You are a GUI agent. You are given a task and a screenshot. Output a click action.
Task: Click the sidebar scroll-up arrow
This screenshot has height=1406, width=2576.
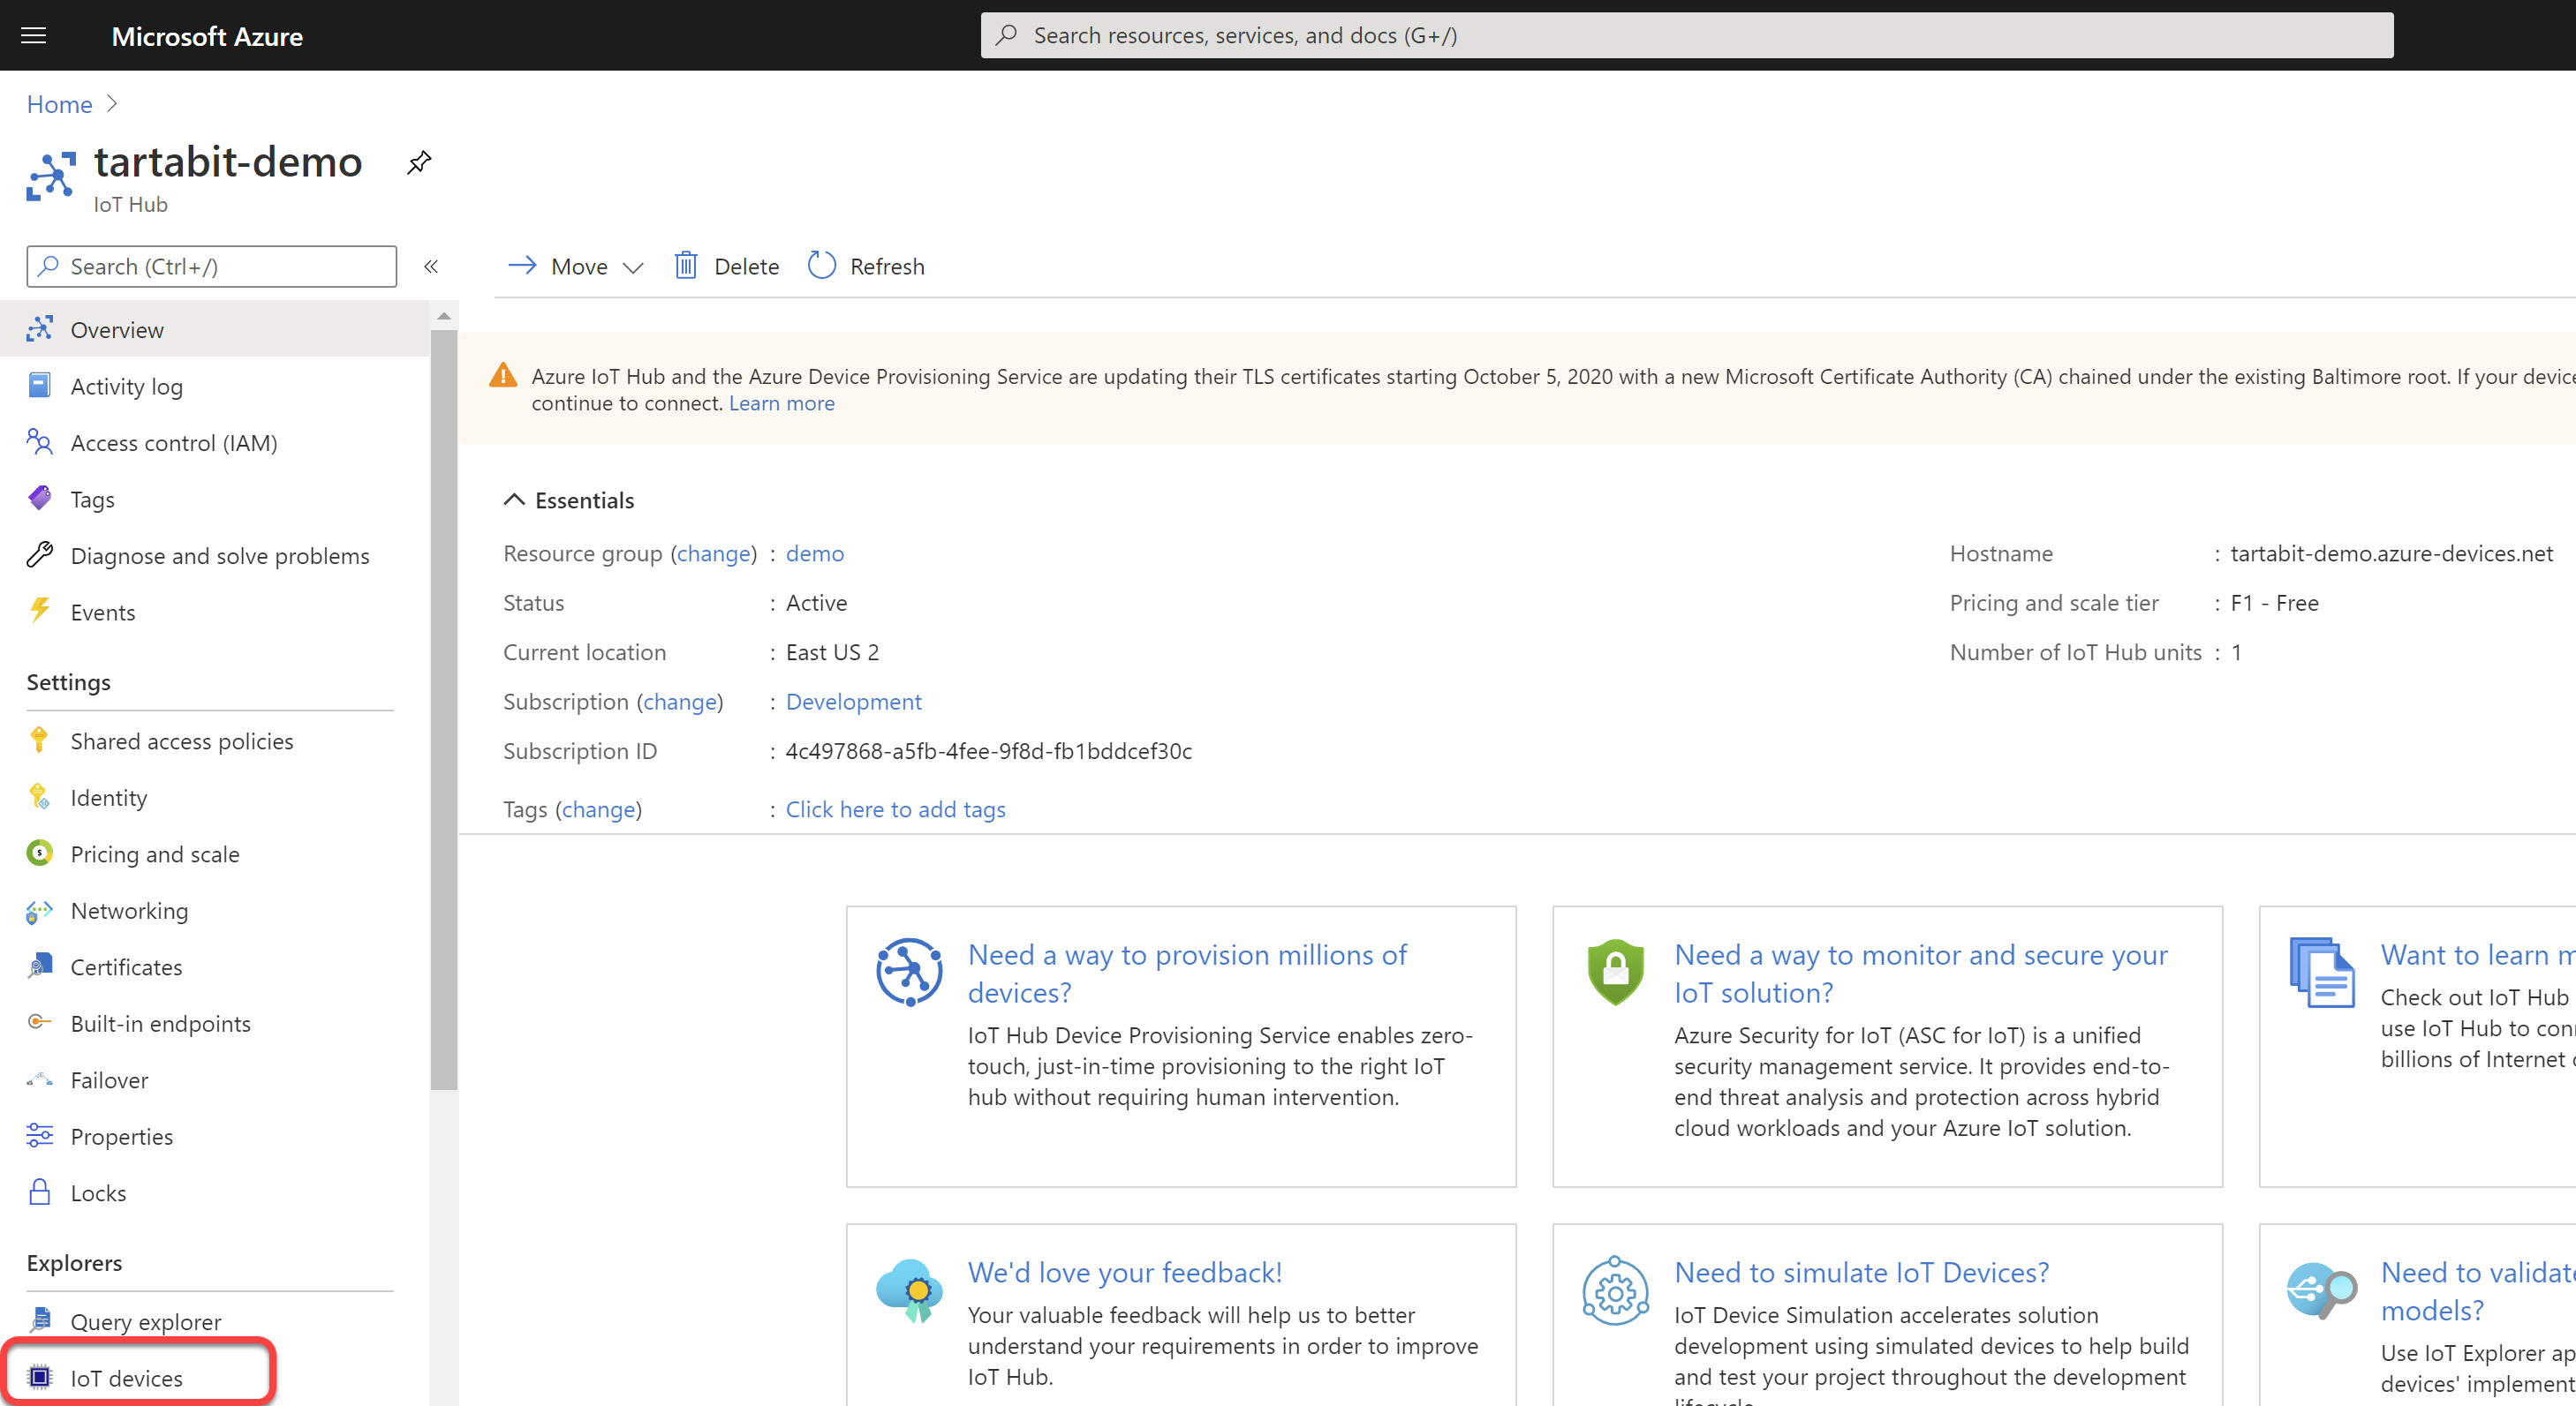pos(443,316)
